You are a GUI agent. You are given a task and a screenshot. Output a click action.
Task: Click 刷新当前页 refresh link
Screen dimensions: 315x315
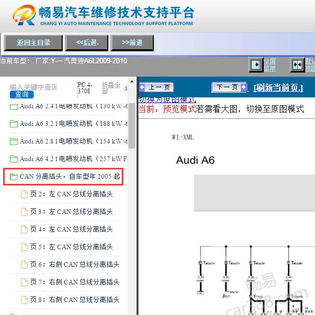tap(278, 88)
